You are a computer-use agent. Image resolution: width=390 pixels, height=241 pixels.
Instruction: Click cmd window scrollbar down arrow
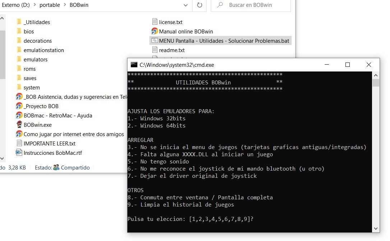pyautogui.click(x=376, y=228)
